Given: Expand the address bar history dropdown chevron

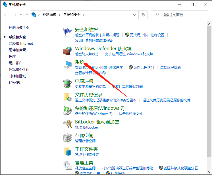Looking at the screenshot, I should coord(134,15).
